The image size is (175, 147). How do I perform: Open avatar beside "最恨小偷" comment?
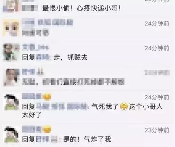11,6
